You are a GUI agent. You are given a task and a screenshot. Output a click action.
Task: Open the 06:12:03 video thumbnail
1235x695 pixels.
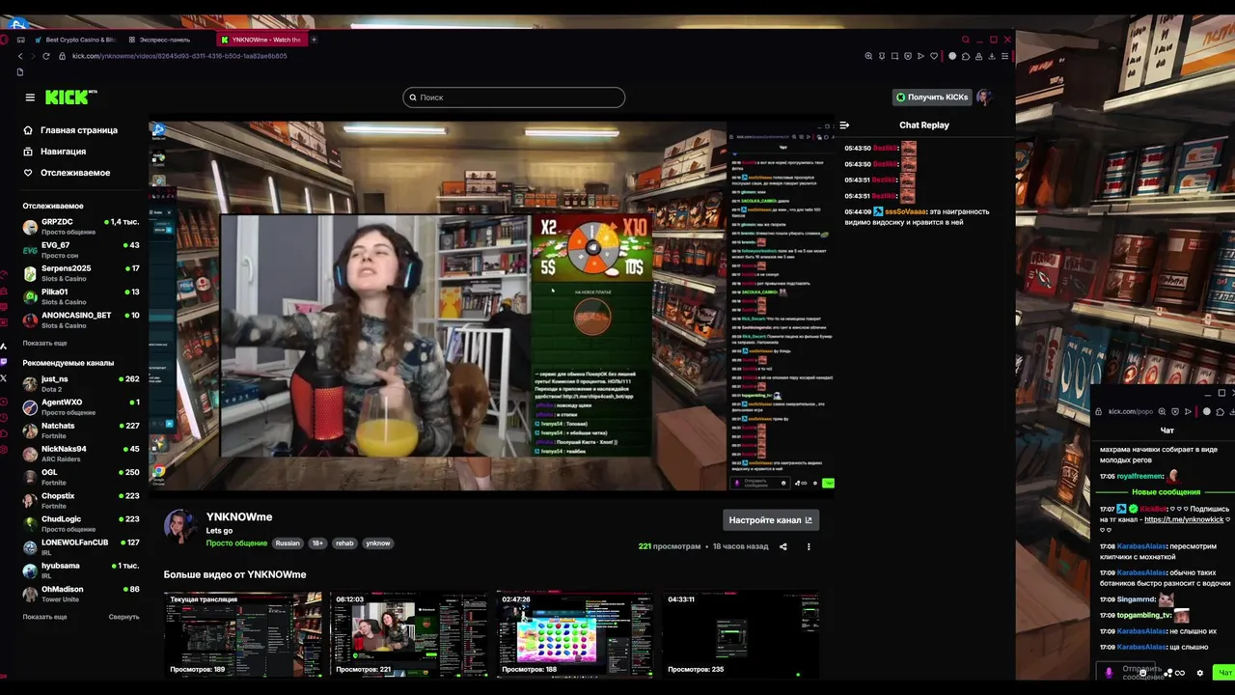point(409,634)
